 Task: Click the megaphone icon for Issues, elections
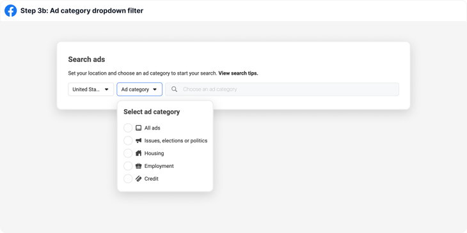138,140
